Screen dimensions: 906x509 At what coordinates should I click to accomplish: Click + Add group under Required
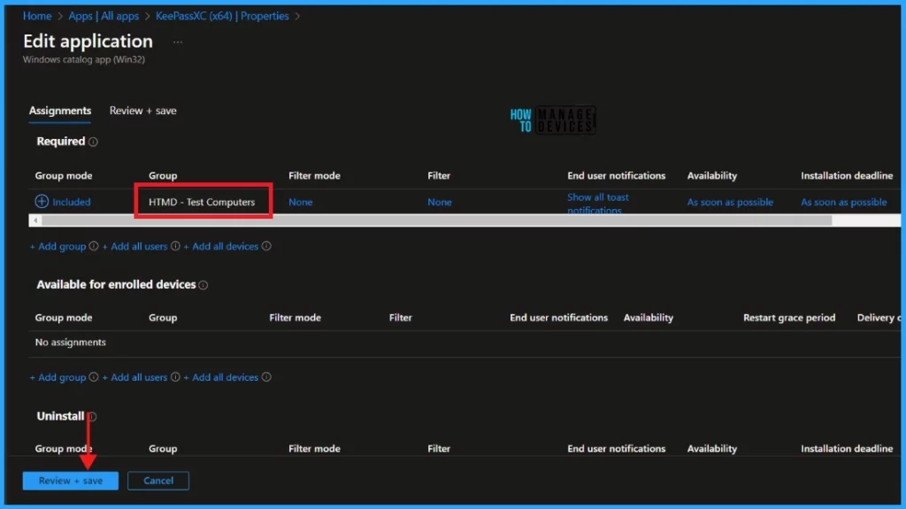[x=58, y=246]
